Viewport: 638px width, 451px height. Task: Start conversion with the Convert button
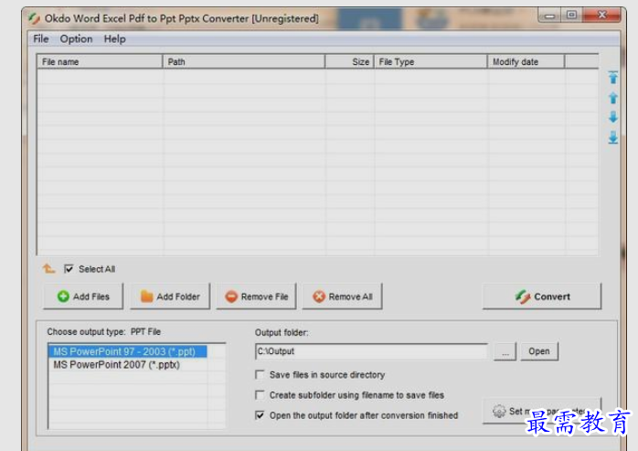542,296
